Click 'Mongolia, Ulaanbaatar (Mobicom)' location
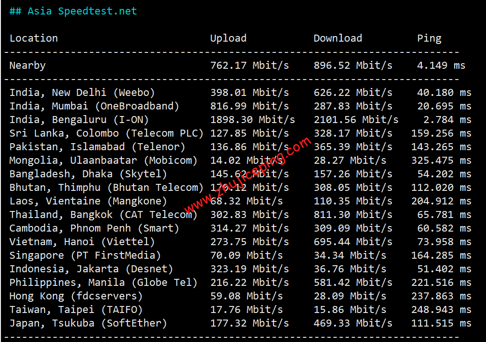This screenshot has height=342, width=486. 103,160
